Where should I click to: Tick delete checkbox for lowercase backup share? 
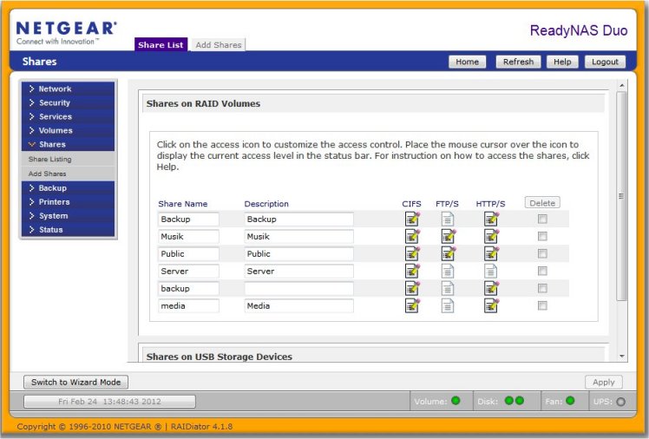pyautogui.click(x=542, y=288)
